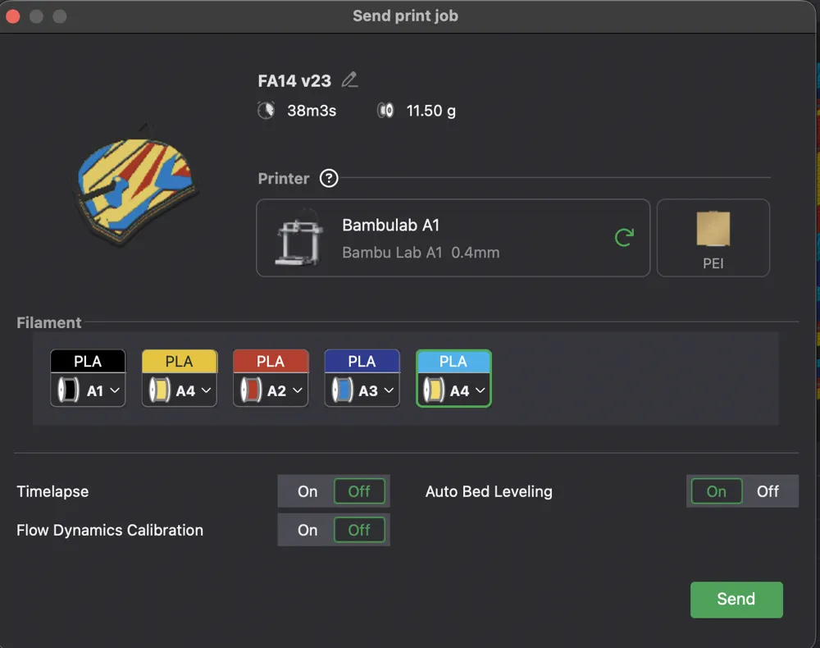Turn Timelapse On
Viewport: 820px width, 648px height.
(x=307, y=491)
